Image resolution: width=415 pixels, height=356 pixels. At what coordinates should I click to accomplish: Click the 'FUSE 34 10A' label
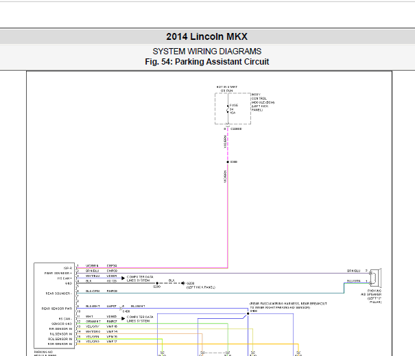click(x=234, y=109)
